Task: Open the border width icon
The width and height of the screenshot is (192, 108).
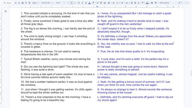Action: tap(152, 3)
